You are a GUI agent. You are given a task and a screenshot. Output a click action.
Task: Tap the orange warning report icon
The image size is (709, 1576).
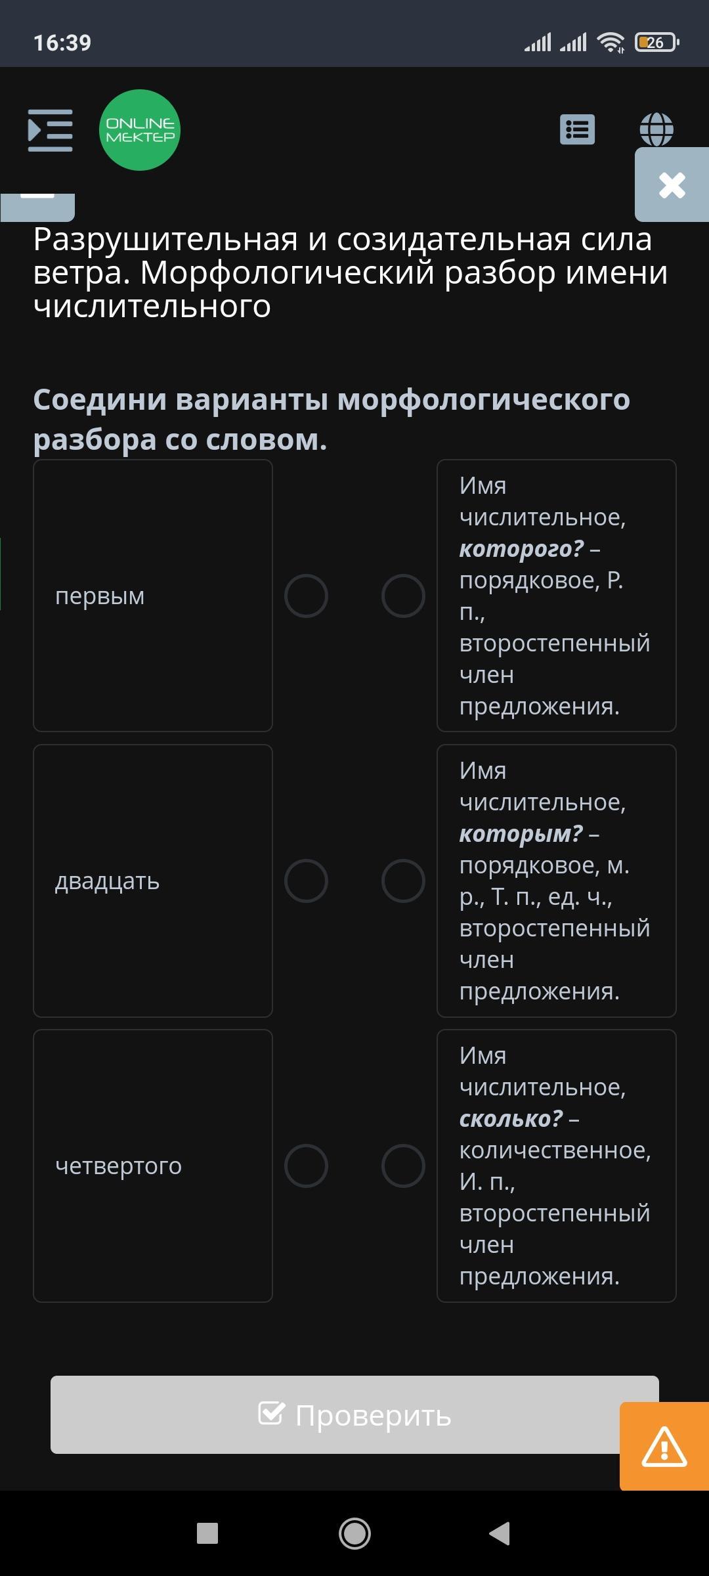[664, 1446]
